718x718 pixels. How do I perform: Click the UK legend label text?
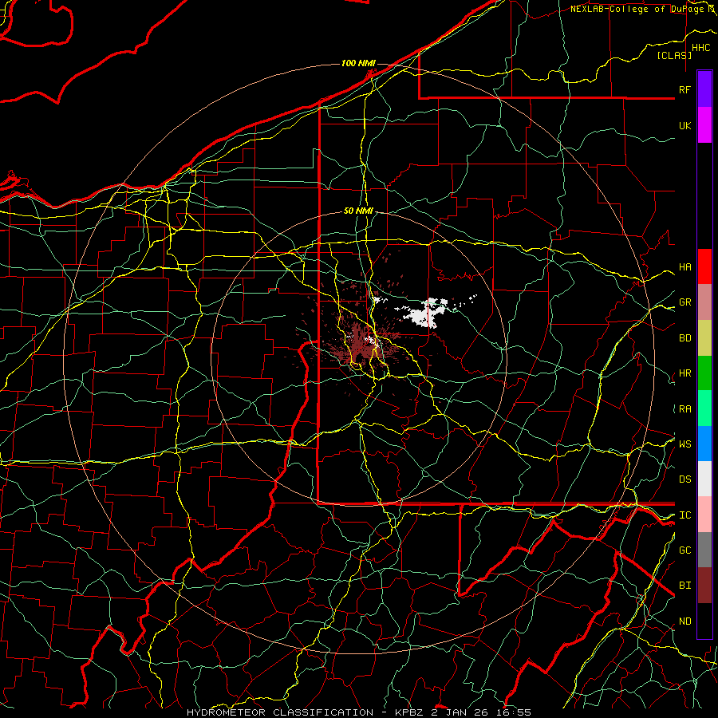[685, 125]
